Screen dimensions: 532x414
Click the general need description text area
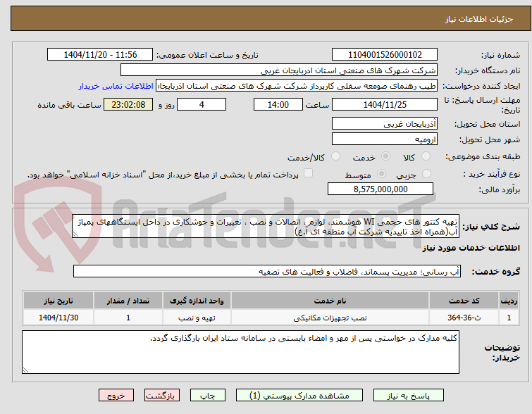(266, 226)
